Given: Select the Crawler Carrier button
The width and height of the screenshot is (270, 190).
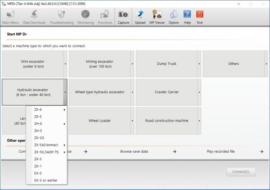Looking at the screenshot, I should pyautogui.click(x=166, y=92).
